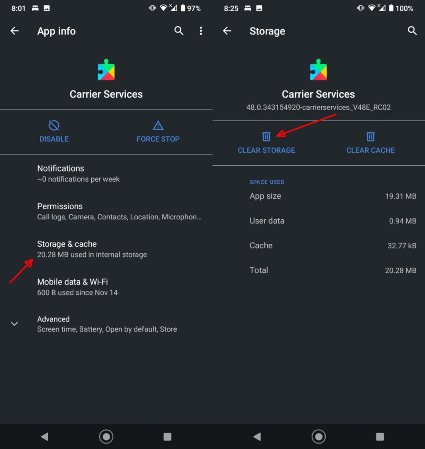Go back from the Storage screen
Screen dimensions: 425x449
[x=227, y=31]
